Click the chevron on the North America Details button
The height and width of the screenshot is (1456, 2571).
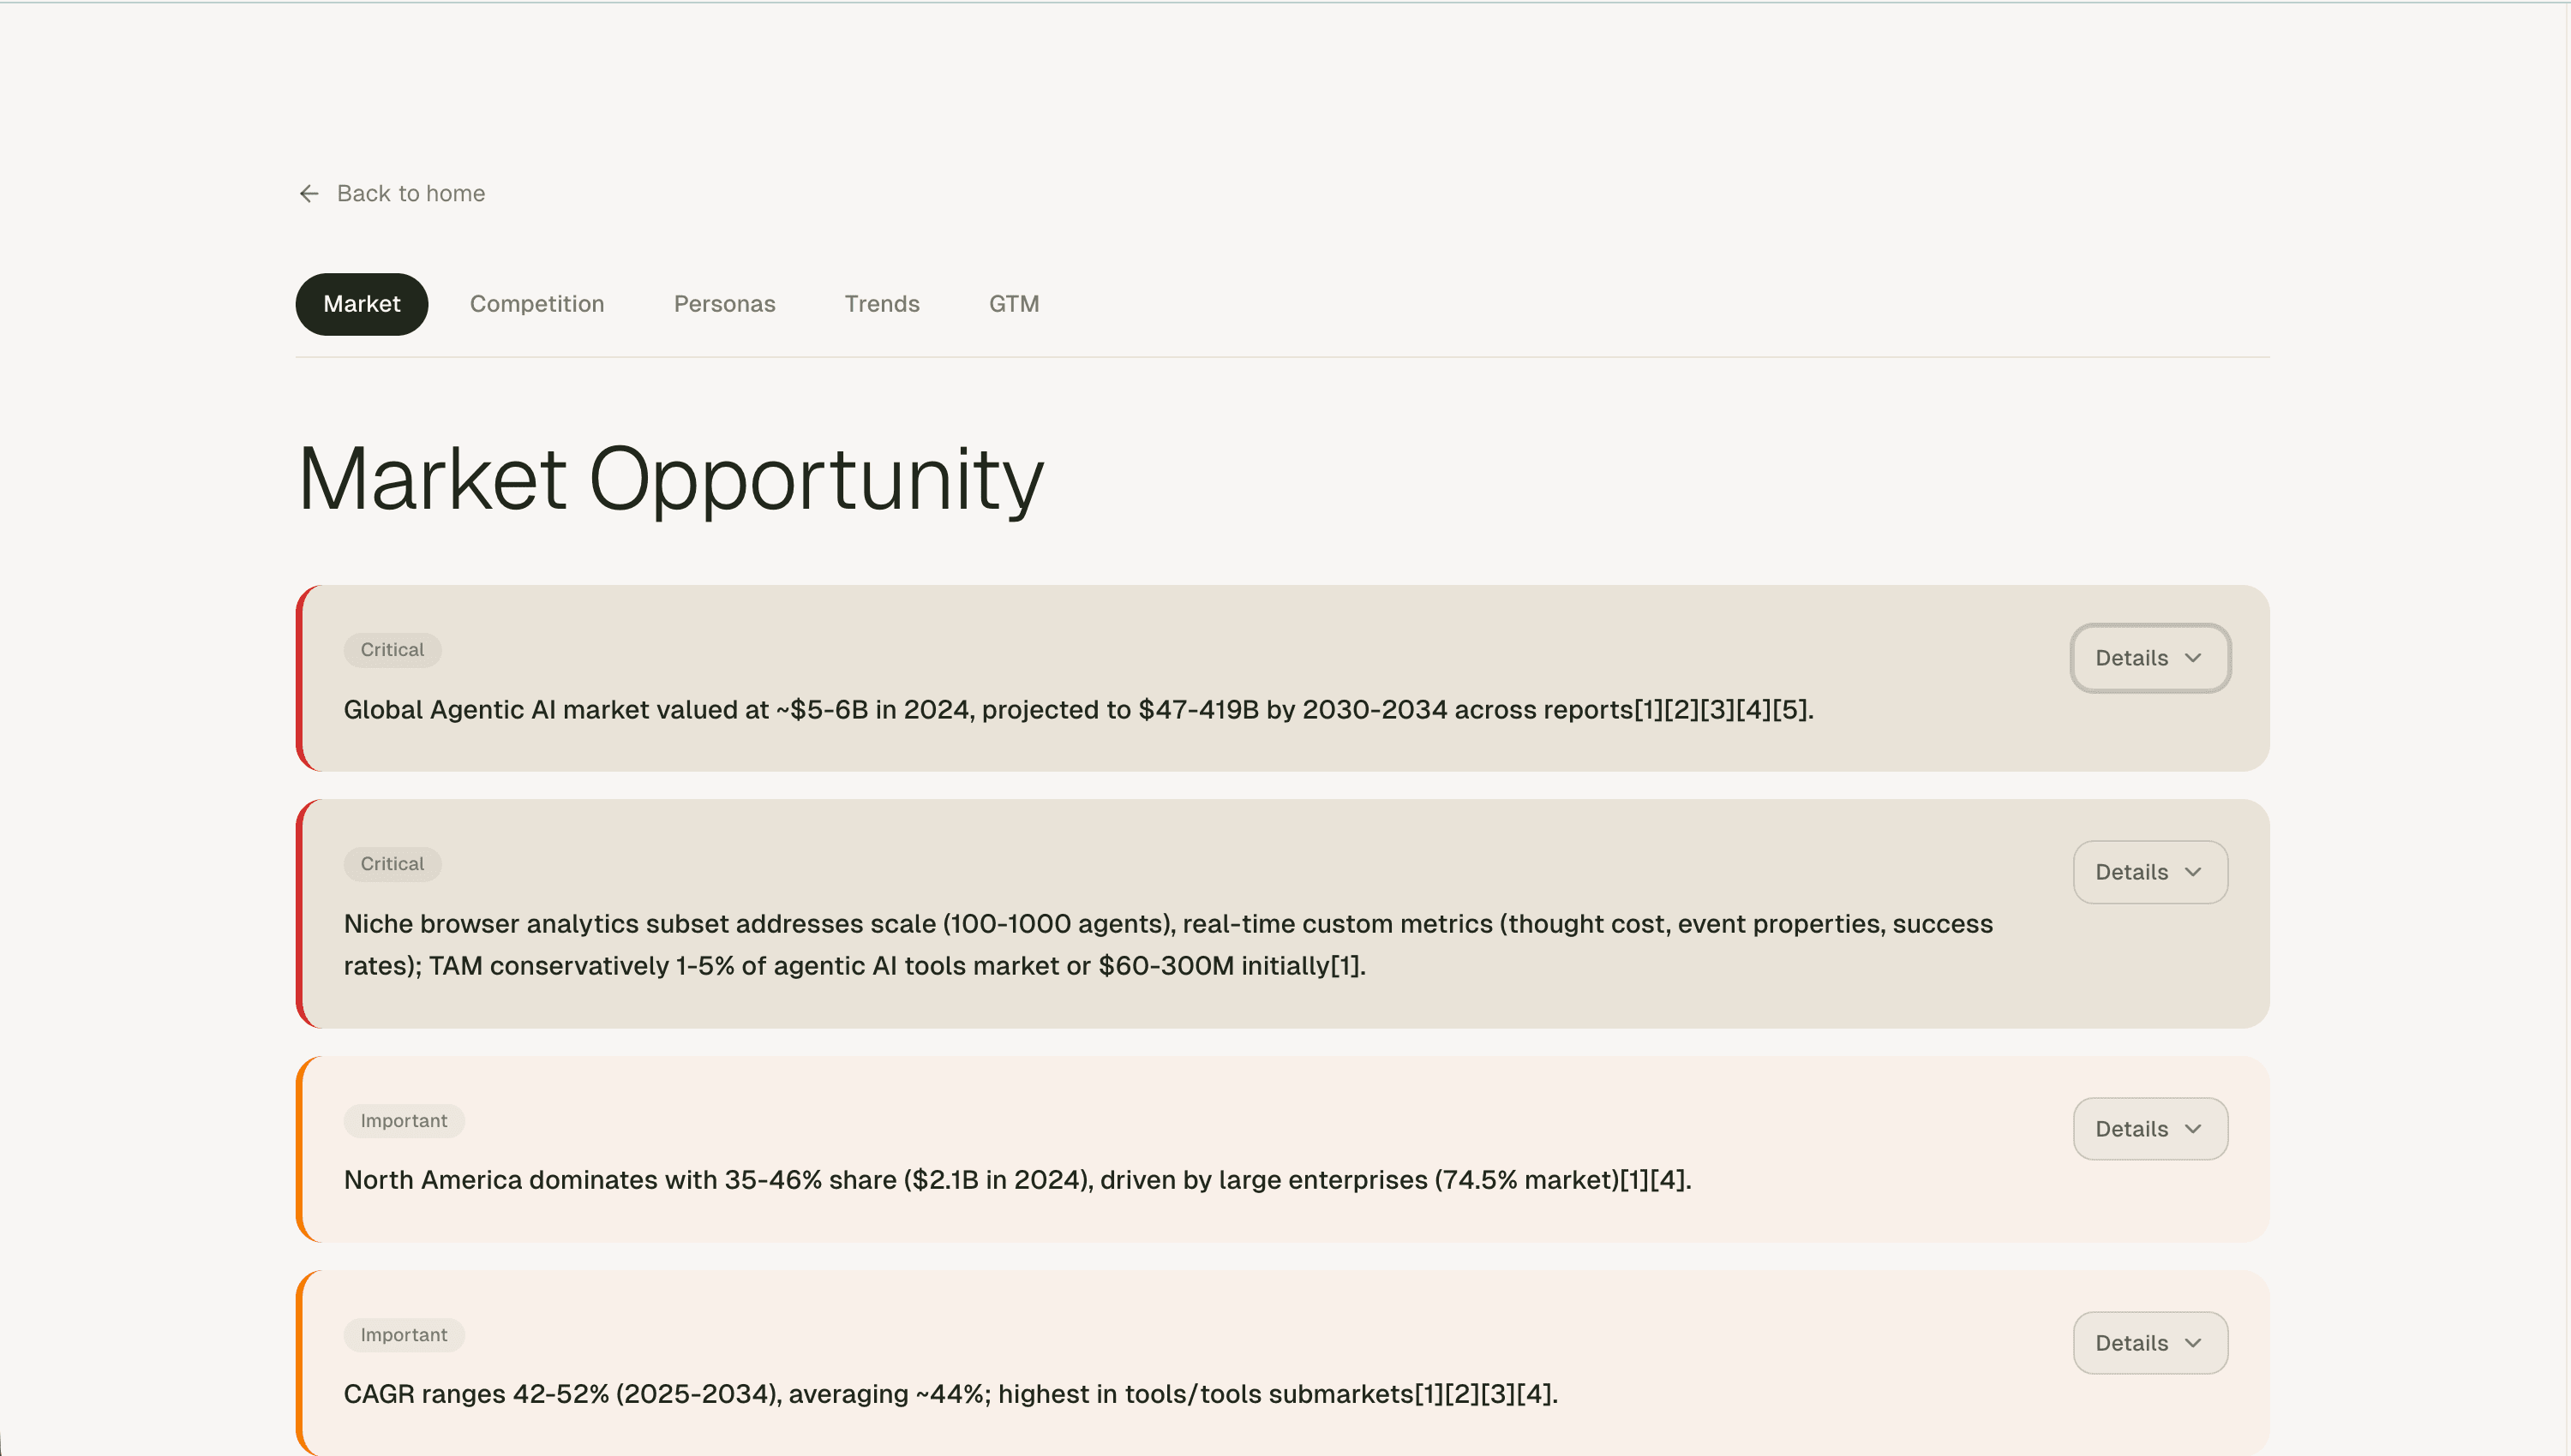(2195, 1129)
